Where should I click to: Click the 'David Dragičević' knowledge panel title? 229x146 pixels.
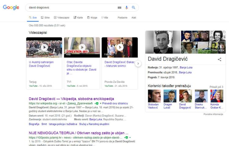[x=168, y=59]
